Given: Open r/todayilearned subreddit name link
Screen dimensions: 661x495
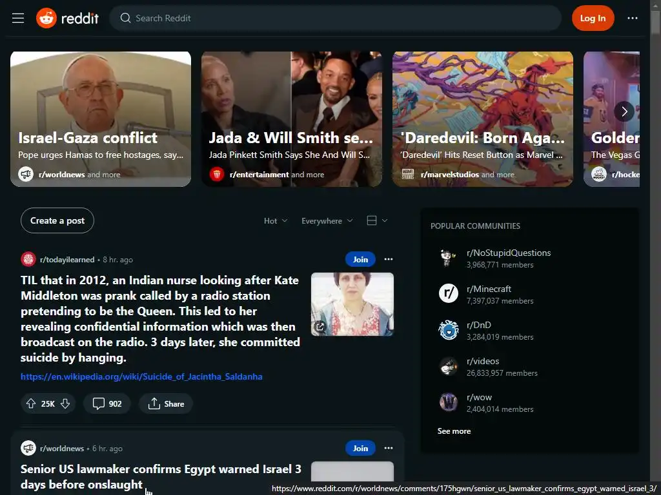Looking at the screenshot, I should click(x=67, y=260).
